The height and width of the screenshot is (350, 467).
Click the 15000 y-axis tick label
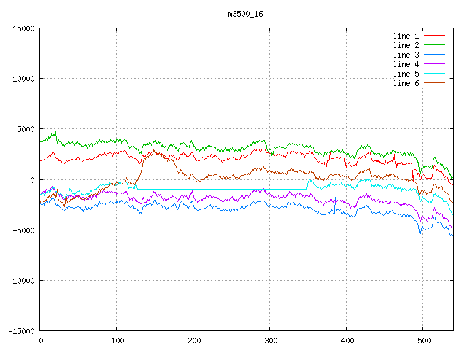[x=23, y=28]
